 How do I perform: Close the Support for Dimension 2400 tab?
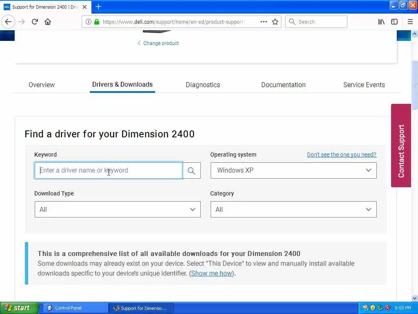[x=84, y=7]
